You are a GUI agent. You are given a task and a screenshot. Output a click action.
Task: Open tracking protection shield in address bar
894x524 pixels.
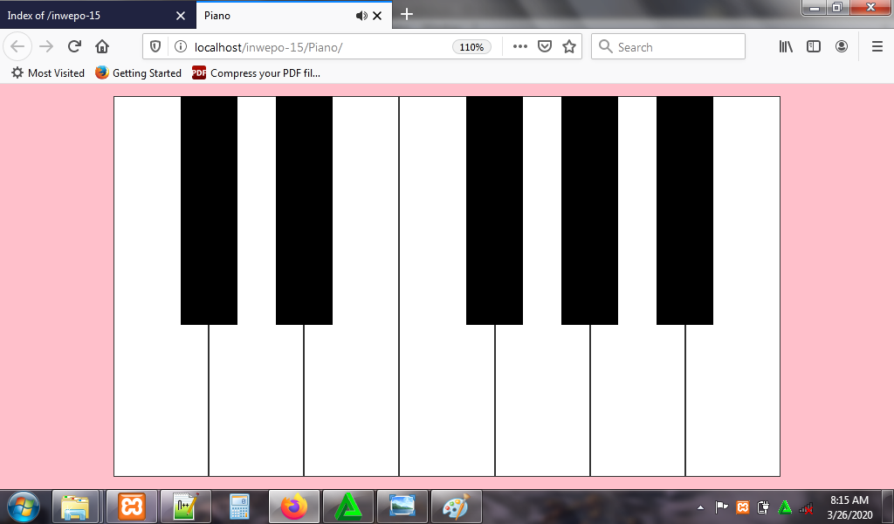155,47
